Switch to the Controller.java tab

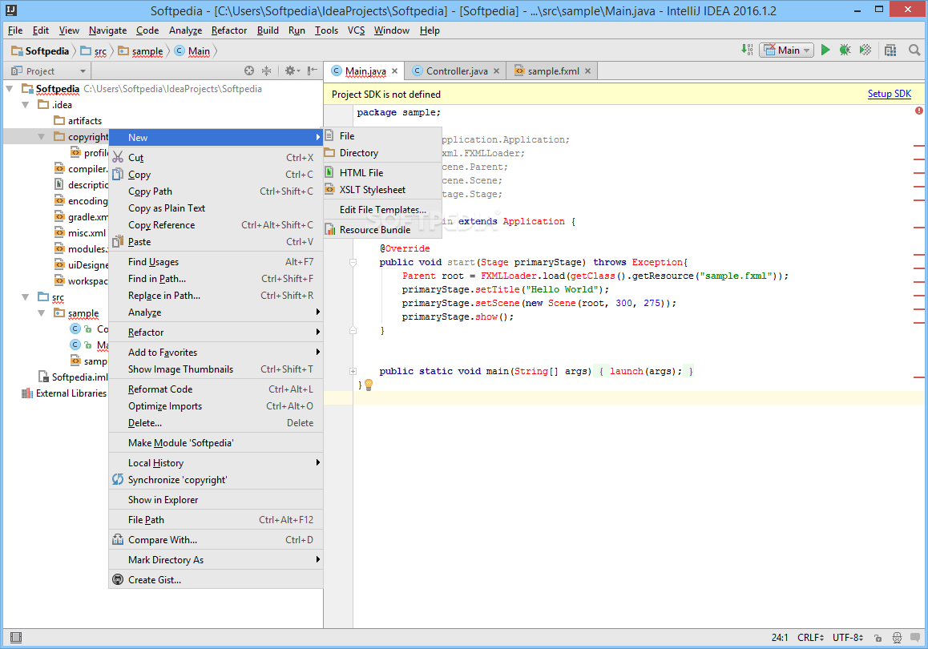coord(456,71)
